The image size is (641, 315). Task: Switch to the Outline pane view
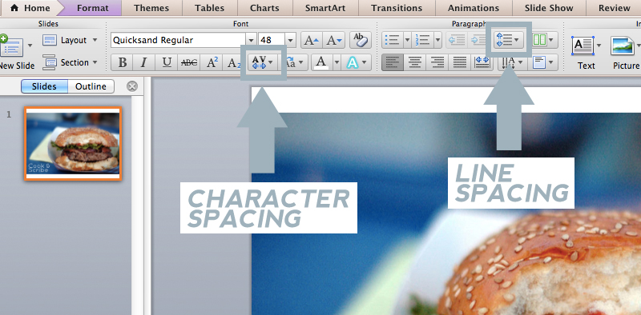pyautogui.click(x=91, y=86)
